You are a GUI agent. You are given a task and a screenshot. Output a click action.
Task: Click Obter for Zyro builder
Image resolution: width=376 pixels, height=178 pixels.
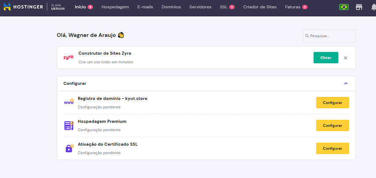pos(326,58)
